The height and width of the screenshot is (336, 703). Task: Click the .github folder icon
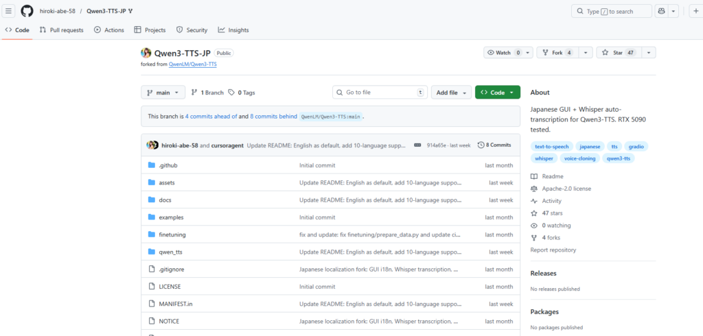[x=152, y=165]
